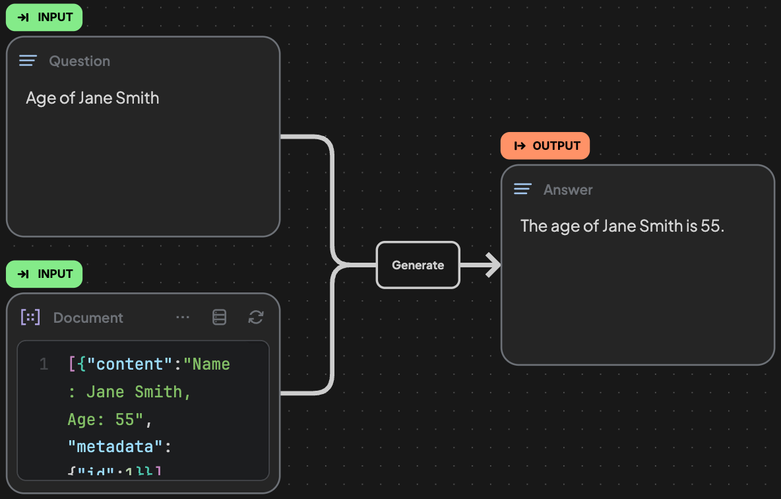Click the text lines icon beside Question
This screenshot has height=499, width=781.
pyautogui.click(x=28, y=61)
